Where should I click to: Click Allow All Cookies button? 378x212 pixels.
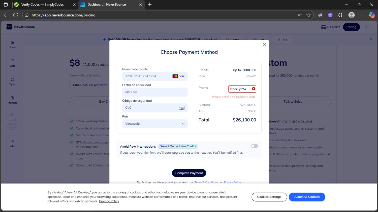[307, 197]
